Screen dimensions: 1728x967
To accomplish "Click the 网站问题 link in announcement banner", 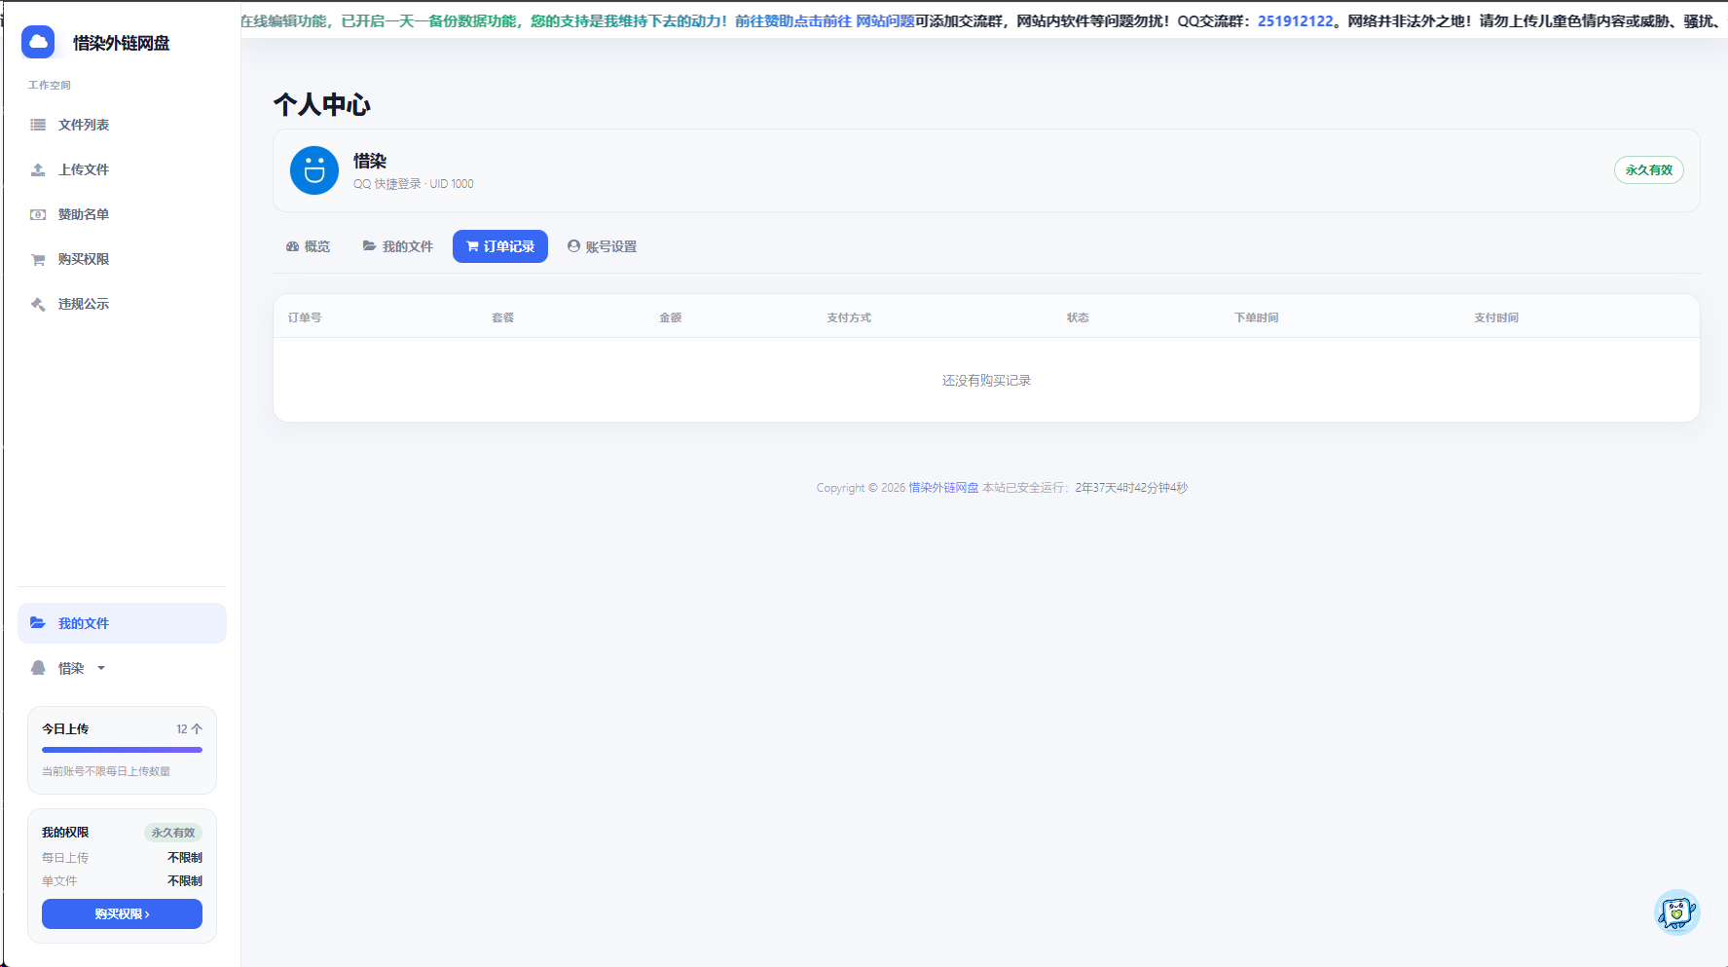I will pyautogui.click(x=885, y=20).
